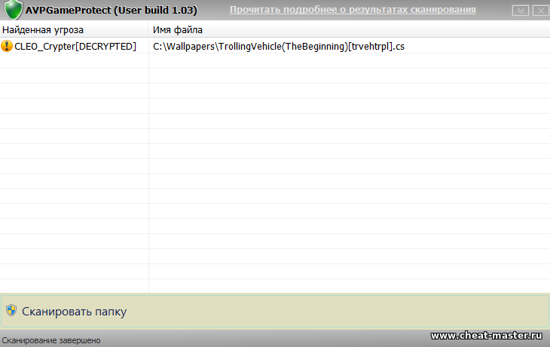
Task: Close the AVPGameProtect window
Action: (x=539, y=11)
